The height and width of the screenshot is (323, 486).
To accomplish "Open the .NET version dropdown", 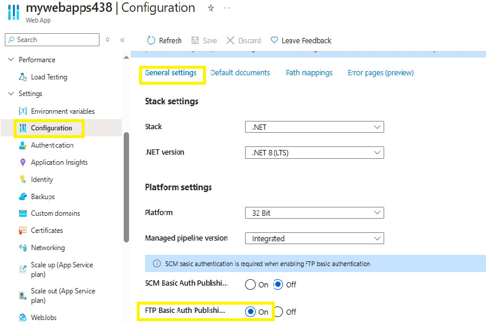I will tap(314, 152).
